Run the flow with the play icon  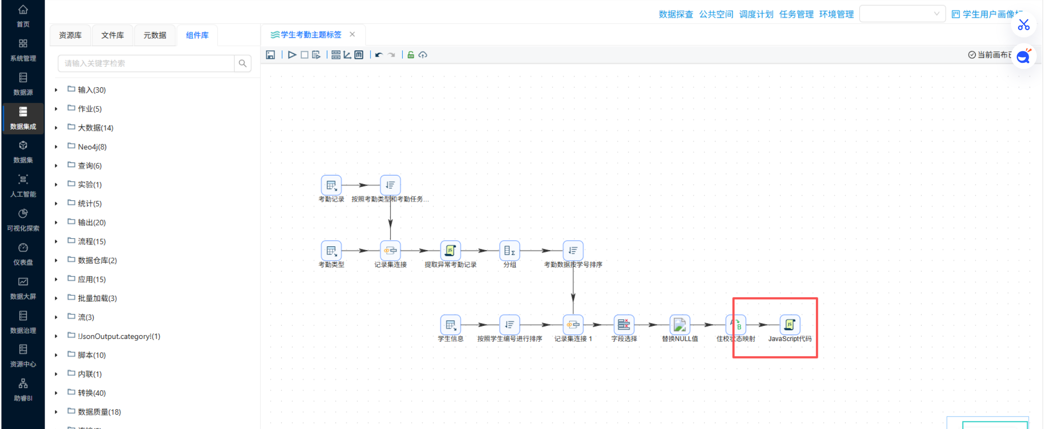coord(292,55)
